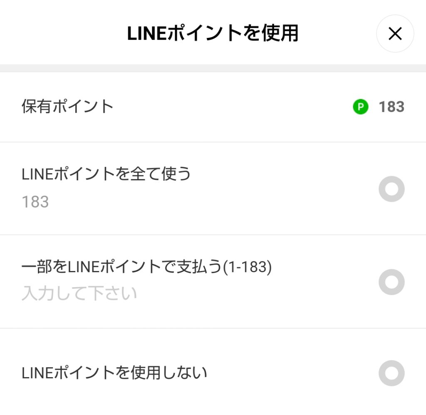Click the word 'LINE' in the header title
This screenshot has height=415, width=426.
147,34
